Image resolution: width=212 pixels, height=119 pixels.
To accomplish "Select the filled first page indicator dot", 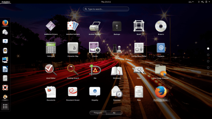I will pyautogui.click(x=208, y=49).
